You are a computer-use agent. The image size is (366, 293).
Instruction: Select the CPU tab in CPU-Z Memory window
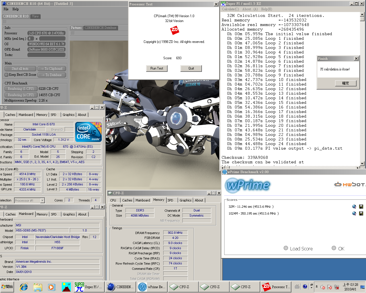tap(113, 200)
